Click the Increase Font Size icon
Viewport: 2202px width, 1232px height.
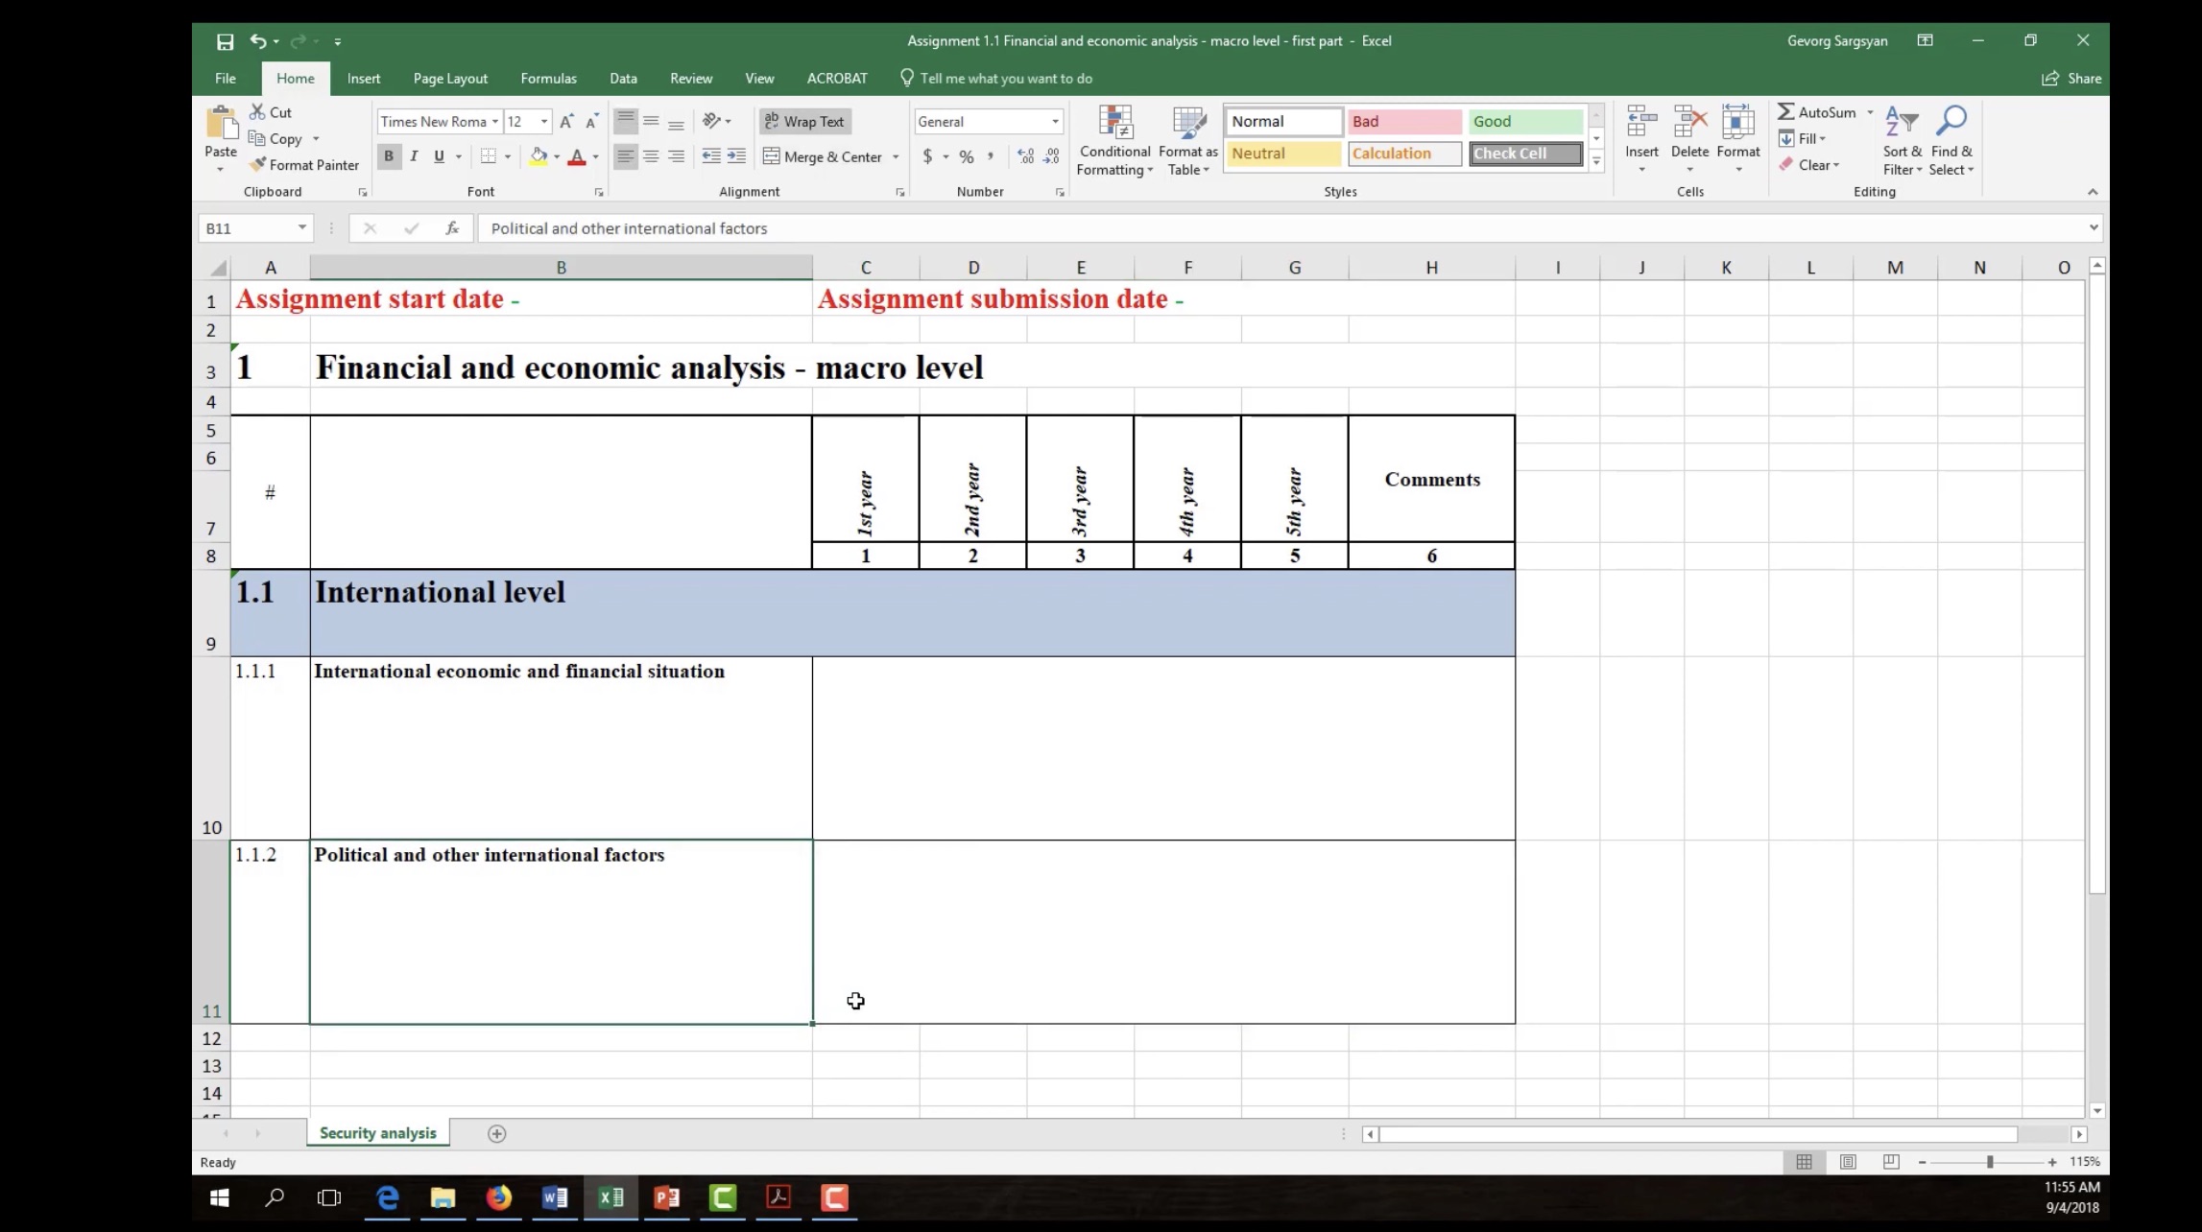tap(566, 122)
